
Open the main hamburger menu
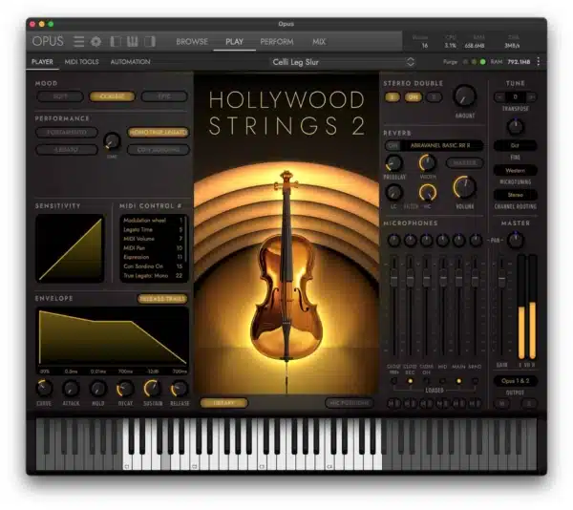78,42
